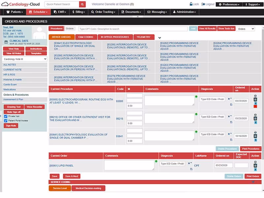Click the diagnosis copy icon in 99215 row

[x=231, y=122]
